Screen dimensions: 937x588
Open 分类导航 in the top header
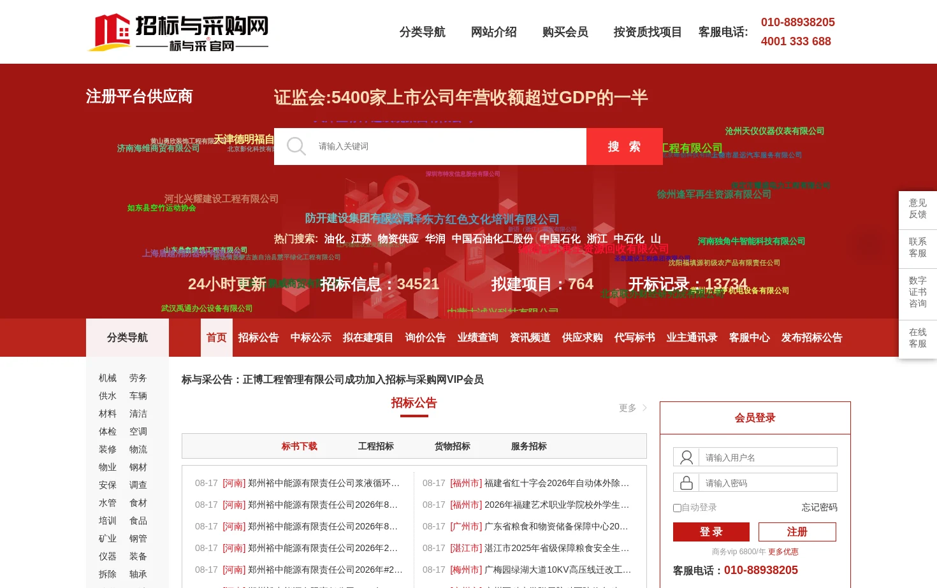click(x=423, y=32)
